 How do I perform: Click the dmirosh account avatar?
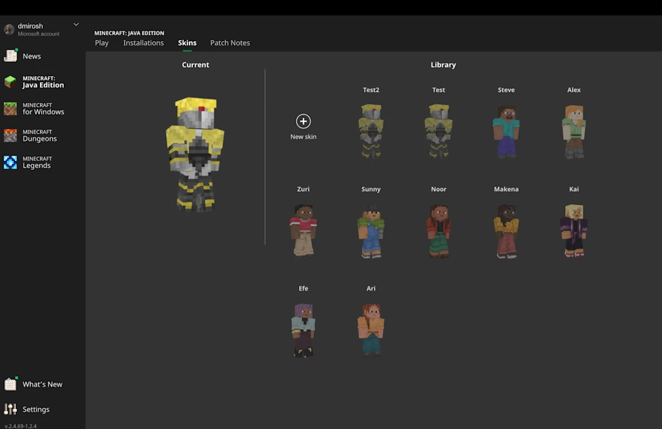click(9, 29)
